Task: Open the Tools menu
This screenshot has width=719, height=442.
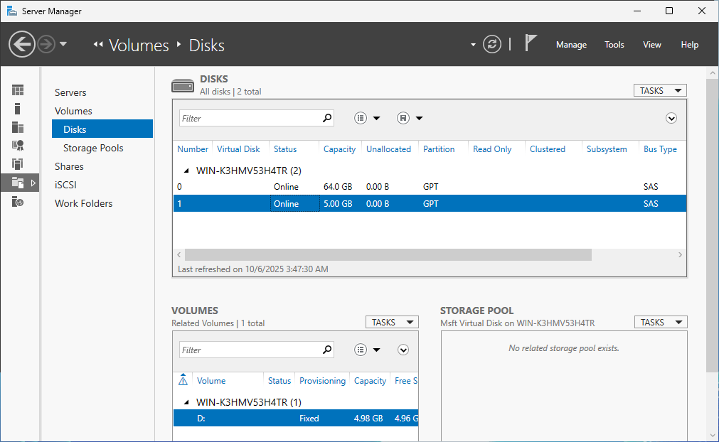Action: coord(614,45)
